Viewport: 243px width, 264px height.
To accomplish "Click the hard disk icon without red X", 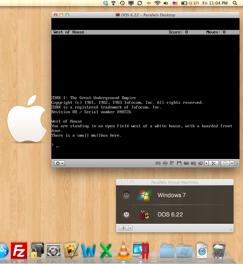I will pyautogui.click(x=186, y=163).
